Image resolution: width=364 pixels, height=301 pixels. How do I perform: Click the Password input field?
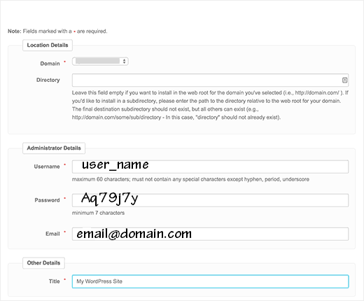[210, 200]
